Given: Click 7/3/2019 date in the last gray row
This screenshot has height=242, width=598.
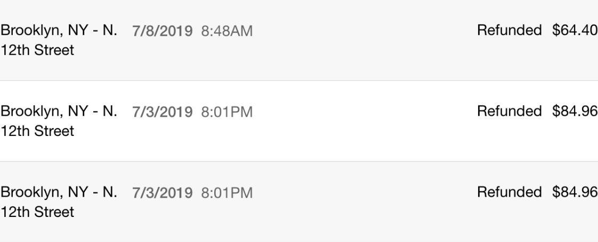Looking at the screenshot, I should pos(163,193).
